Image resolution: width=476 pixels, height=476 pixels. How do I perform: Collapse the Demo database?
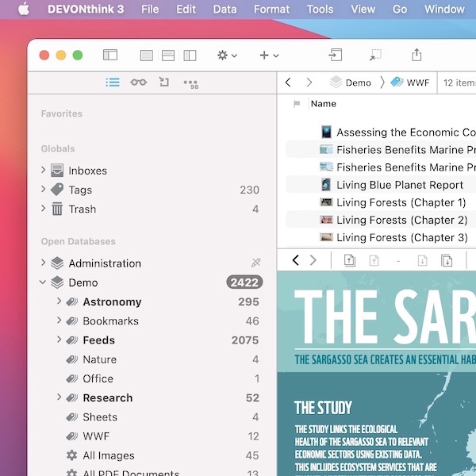tap(43, 282)
